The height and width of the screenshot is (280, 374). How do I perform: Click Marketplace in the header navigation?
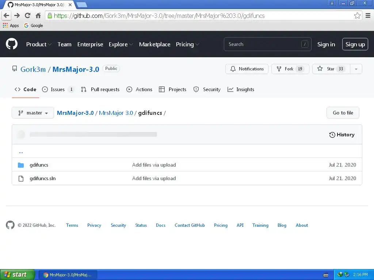[x=154, y=44]
